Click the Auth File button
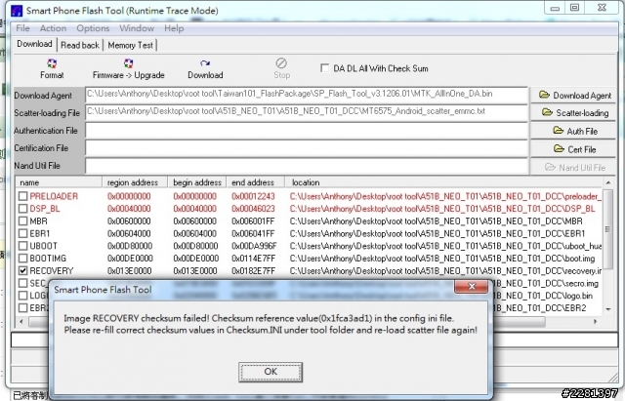 click(573, 131)
